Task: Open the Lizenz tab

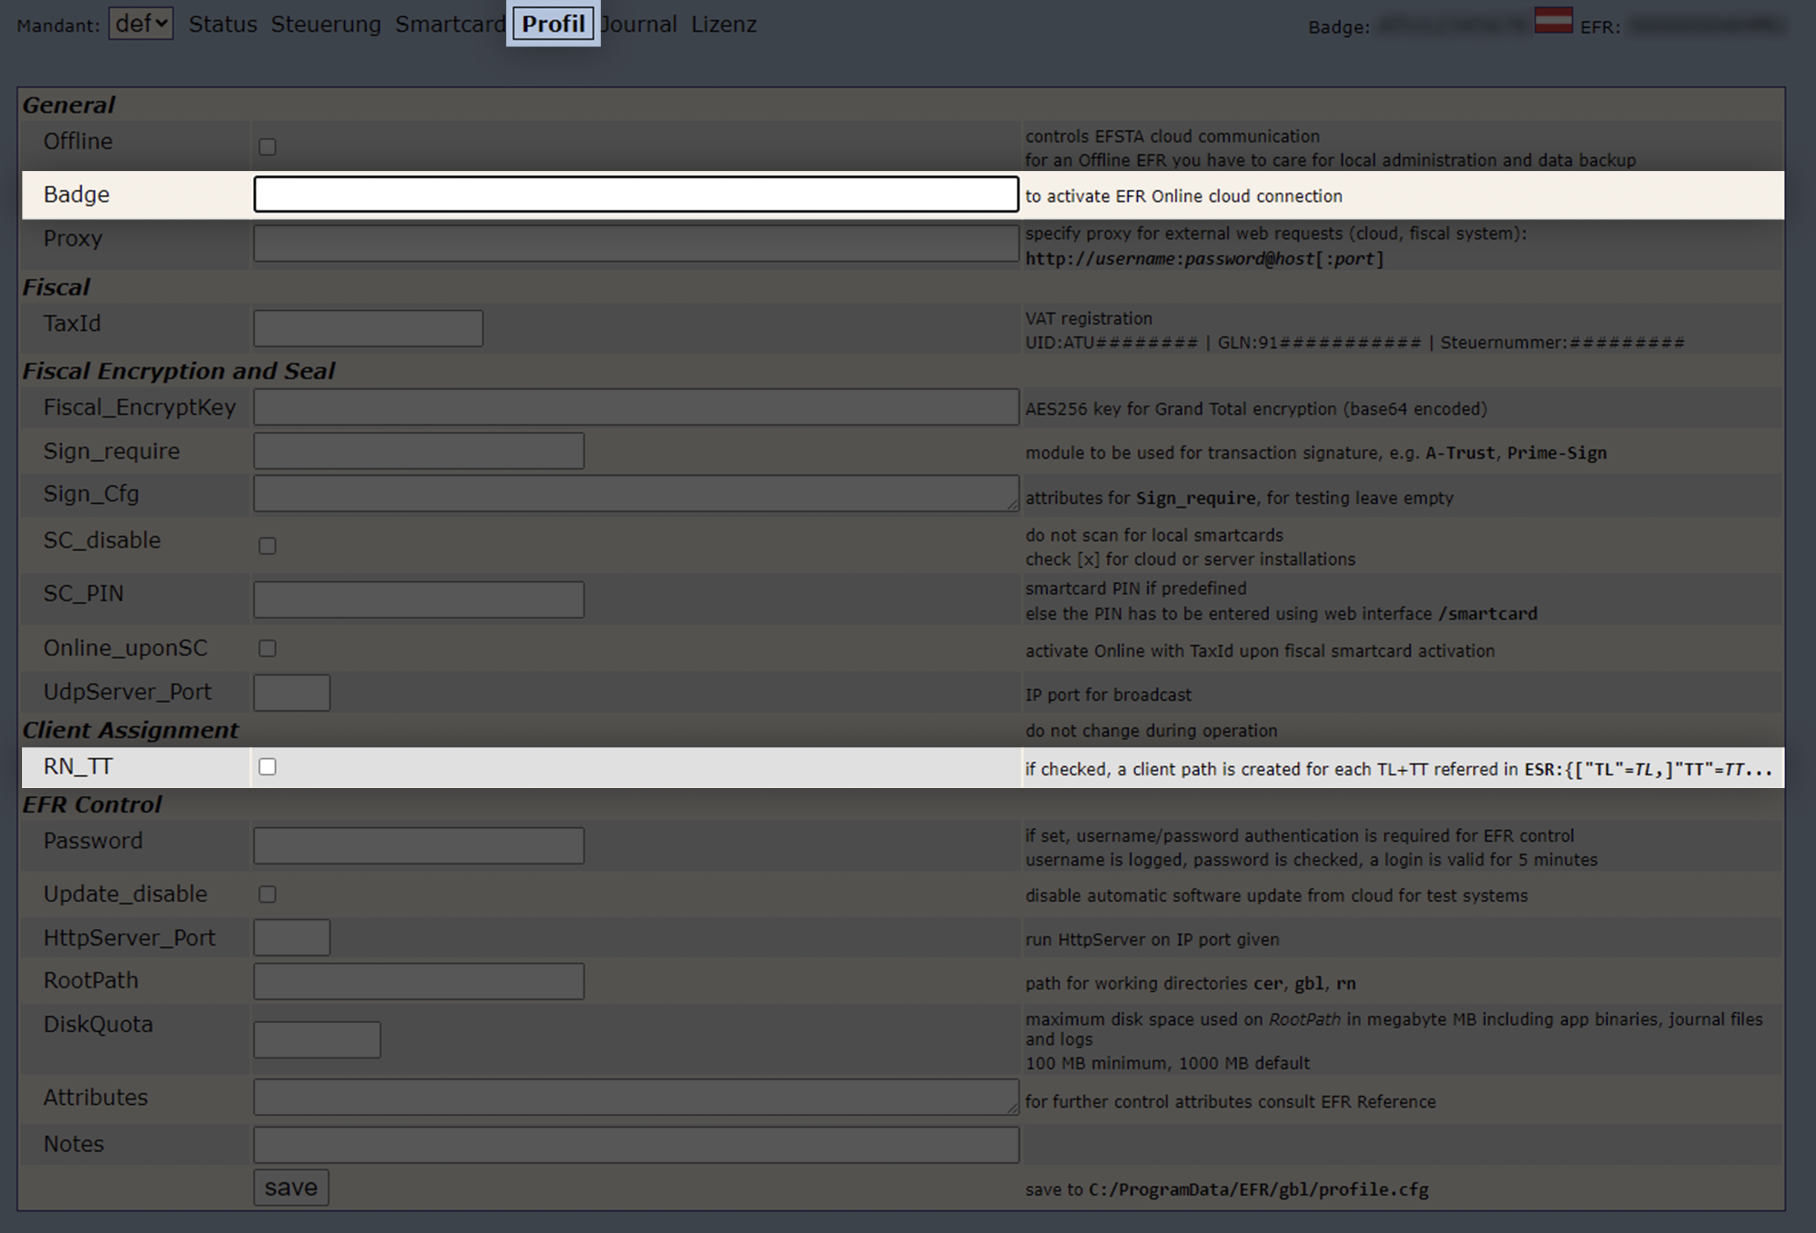Action: coord(723,24)
